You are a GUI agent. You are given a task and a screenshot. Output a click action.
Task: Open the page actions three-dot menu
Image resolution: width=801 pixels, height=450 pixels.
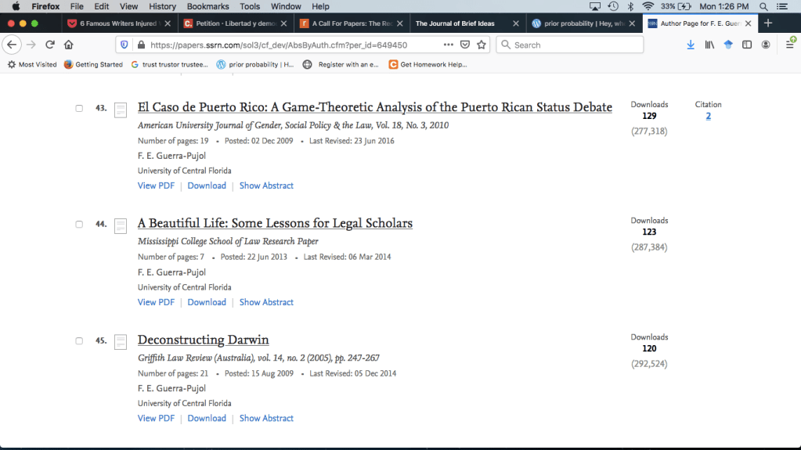point(449,45)
